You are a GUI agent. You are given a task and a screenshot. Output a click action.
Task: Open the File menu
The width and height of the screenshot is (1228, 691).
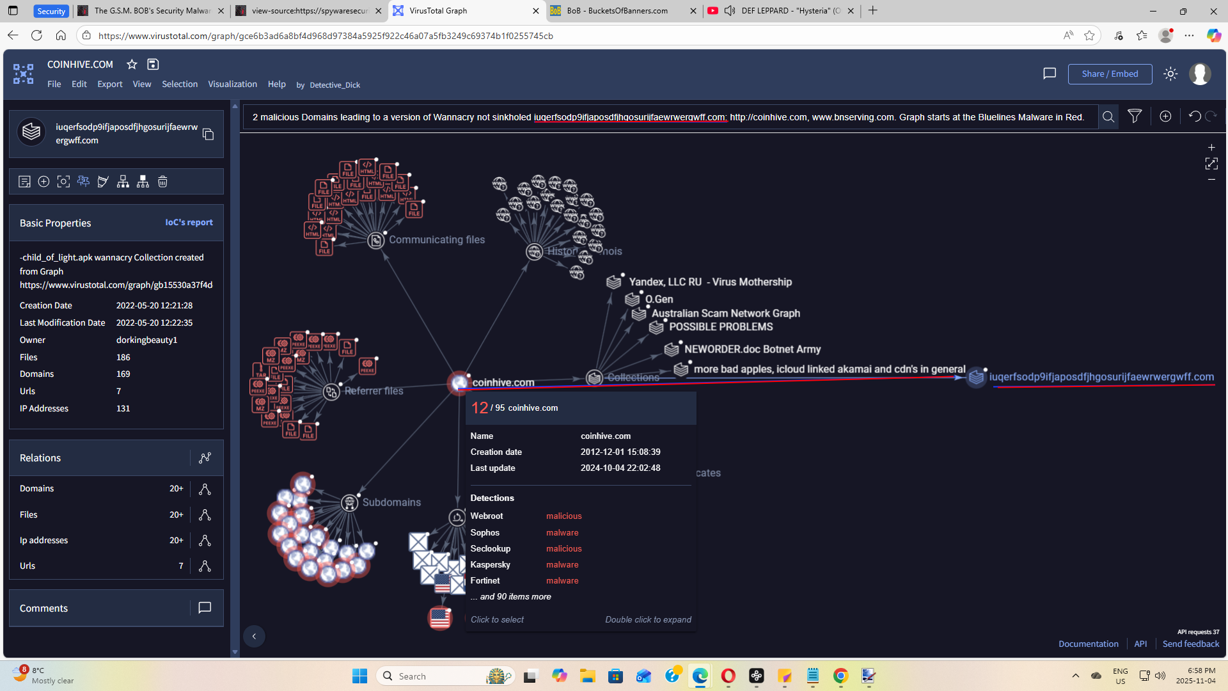point(54,84)
